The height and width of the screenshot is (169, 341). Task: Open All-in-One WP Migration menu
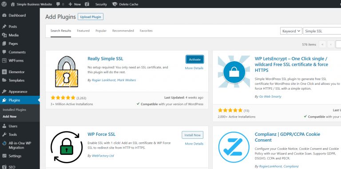pyautogui.click(x=20, y=145)
